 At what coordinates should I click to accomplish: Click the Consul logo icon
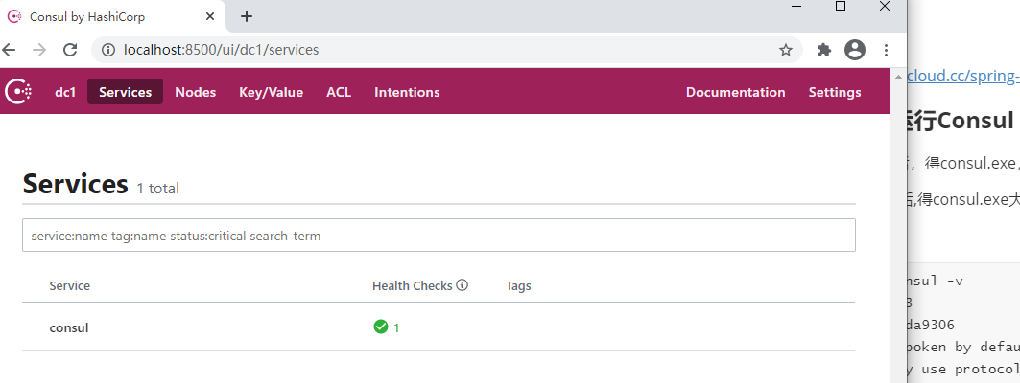coord(18,92)
